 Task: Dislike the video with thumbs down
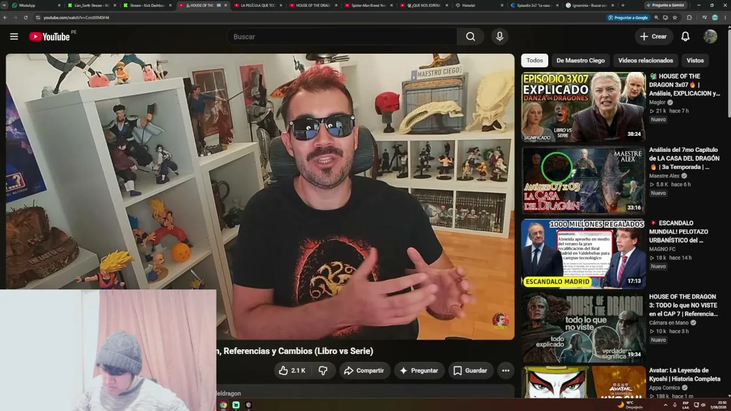(323, 370)
